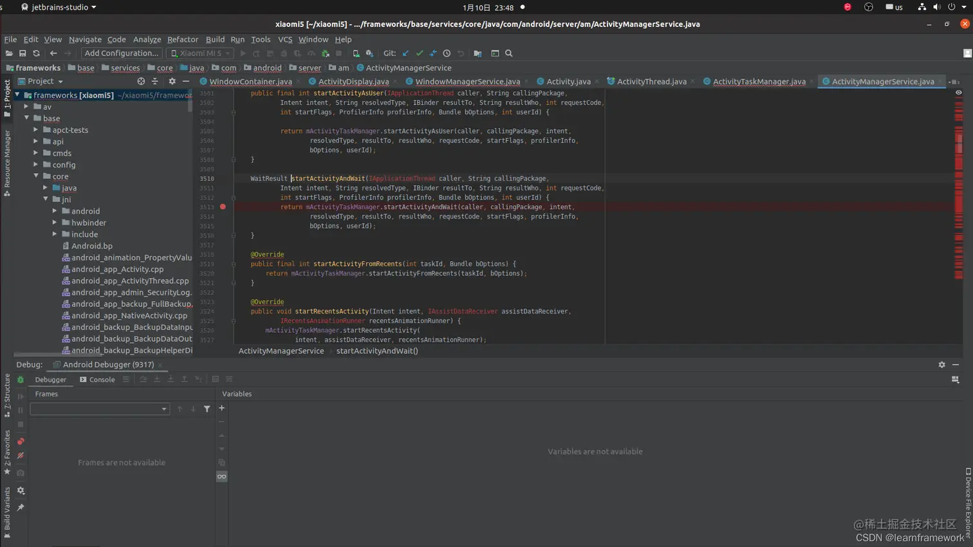The image size is (973, 547).
Task: Click the Pin Tab icon in debug panel
Action: (21, 508)
